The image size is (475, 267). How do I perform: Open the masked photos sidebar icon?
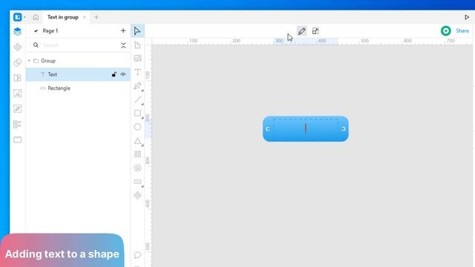pyautogui.click(x=18, y=139)
